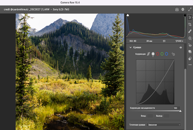Click the save image download icon
This screenshot has height=130, width=193.
coord(177,9)
